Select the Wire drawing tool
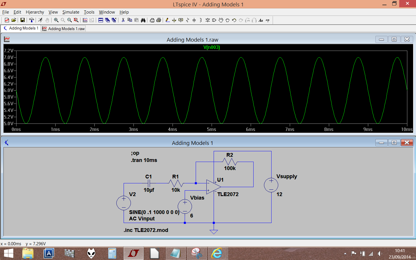This screenshot has width=416, height=260. click(x=168, y=20)
